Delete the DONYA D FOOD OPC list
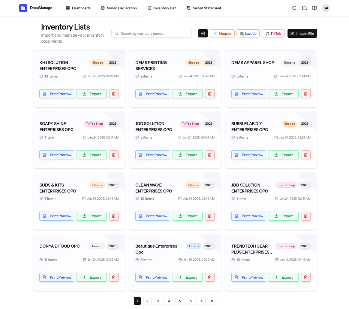 pos(114,277)
